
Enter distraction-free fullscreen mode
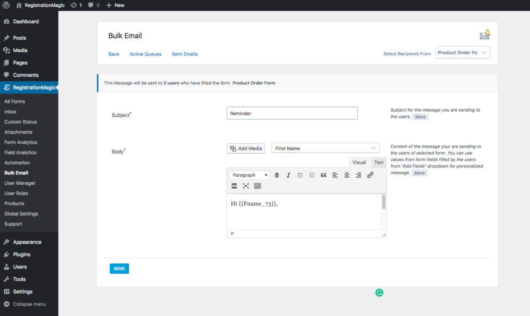point(246,186)
